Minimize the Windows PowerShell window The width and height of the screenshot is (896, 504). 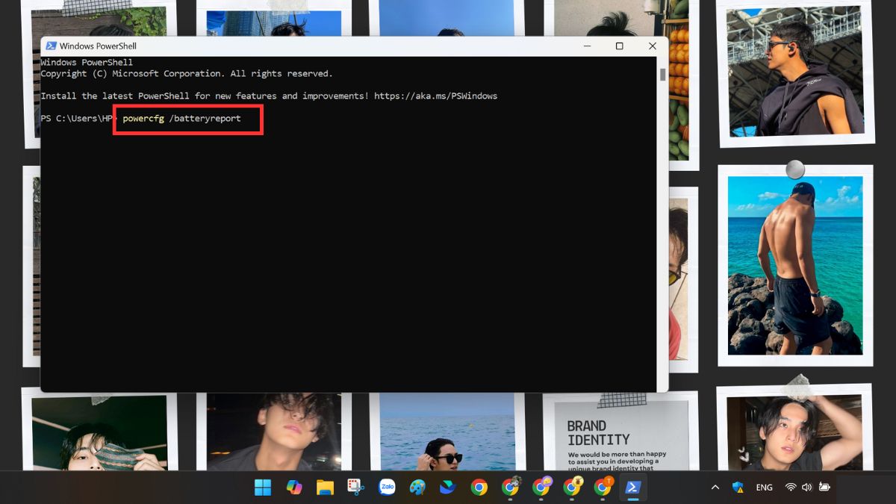[x=585, y=46]
